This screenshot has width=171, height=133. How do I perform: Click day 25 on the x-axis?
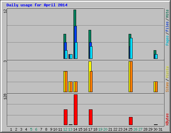pos(130,129)
